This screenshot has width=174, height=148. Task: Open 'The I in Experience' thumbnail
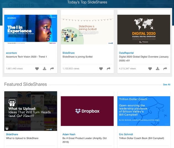tap(31, 29)
